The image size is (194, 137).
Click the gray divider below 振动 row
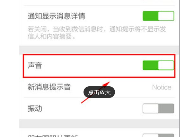click(99, 124)
